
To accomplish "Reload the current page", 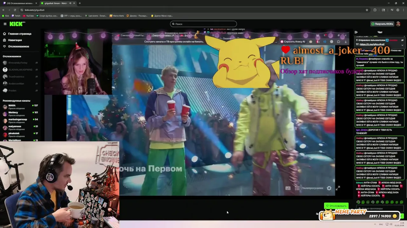I will point(15,10).
